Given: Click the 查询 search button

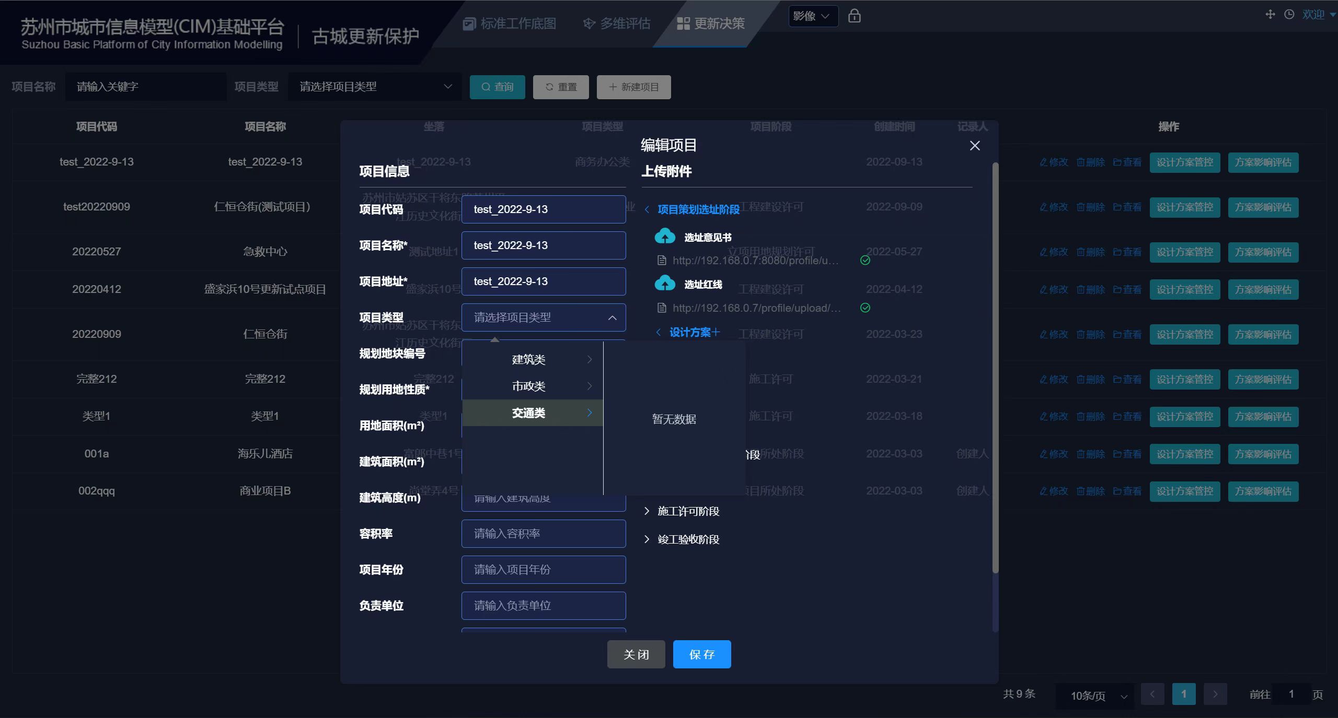Looking at the screenshot, I should (x=497, y=87).
